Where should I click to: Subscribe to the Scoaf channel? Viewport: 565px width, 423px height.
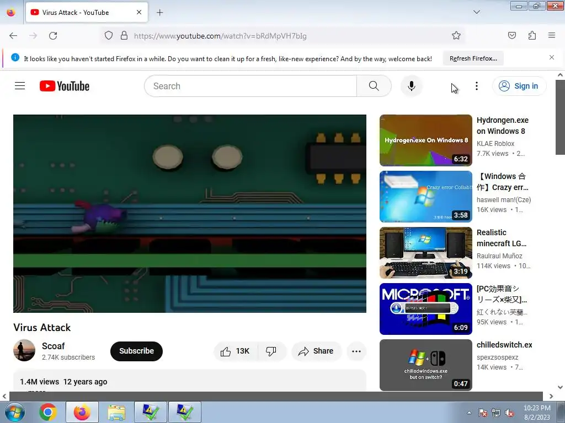[136, 351]
